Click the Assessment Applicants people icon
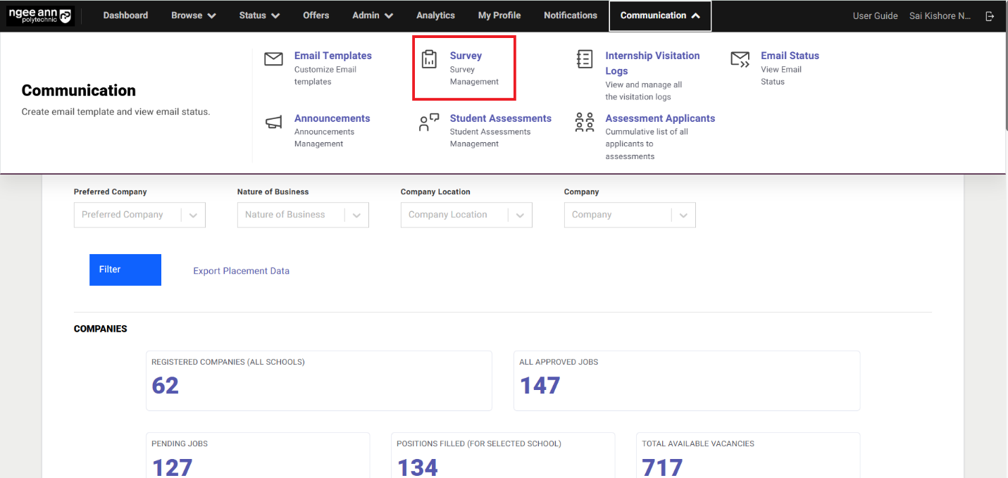Viewport: 1008px width, 478px height. tap(584, 122)
